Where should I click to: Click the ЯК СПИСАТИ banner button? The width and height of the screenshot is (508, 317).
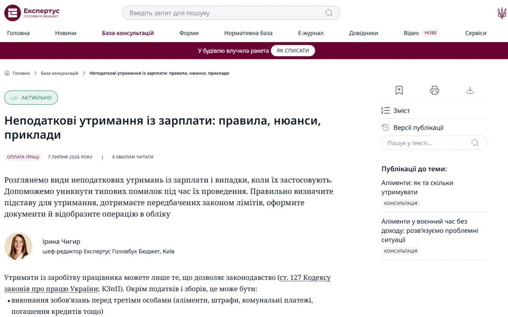tap(293, 51)
